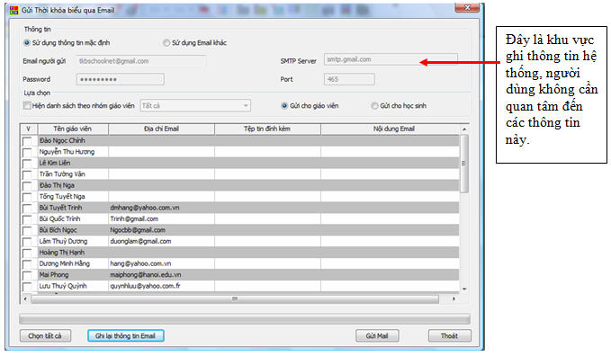The height and width of the screenshot is (356, 611).
Task: Click the 'Địa chỉ Email' column header
Action: click(x=161, y=129)
